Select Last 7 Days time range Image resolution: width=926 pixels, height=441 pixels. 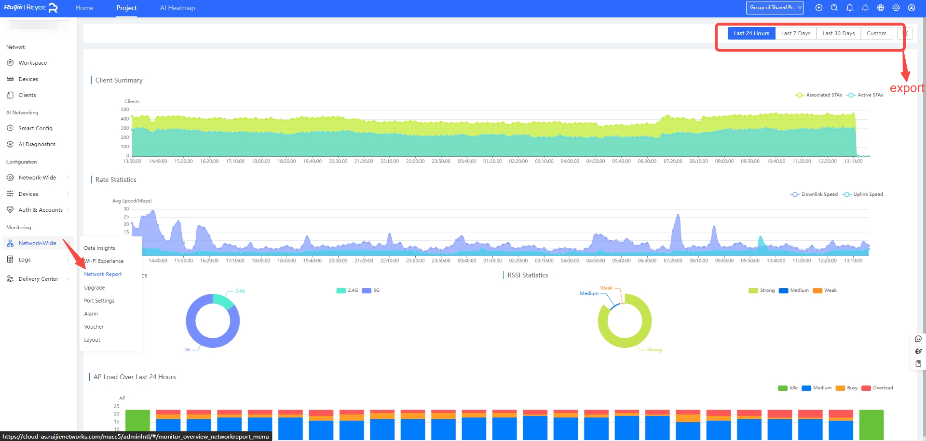tap(795, 33)
